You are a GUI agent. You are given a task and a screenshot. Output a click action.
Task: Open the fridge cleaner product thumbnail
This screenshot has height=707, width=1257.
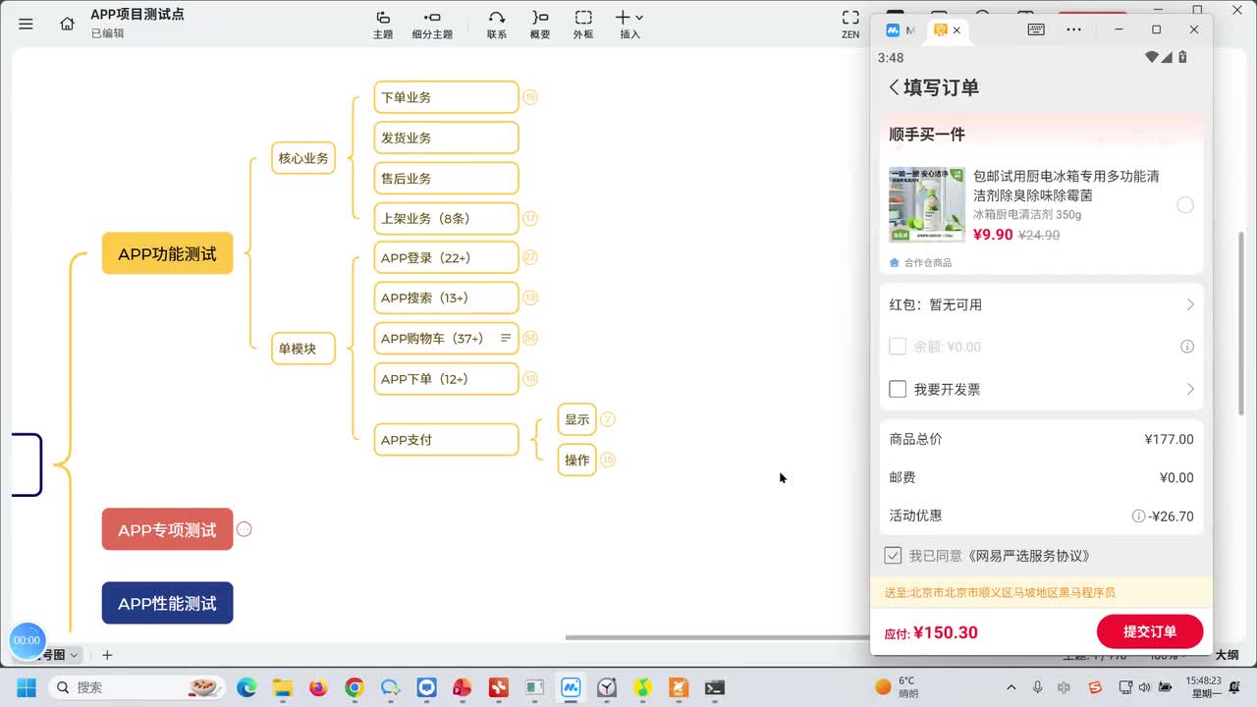(x=927, y=204)
